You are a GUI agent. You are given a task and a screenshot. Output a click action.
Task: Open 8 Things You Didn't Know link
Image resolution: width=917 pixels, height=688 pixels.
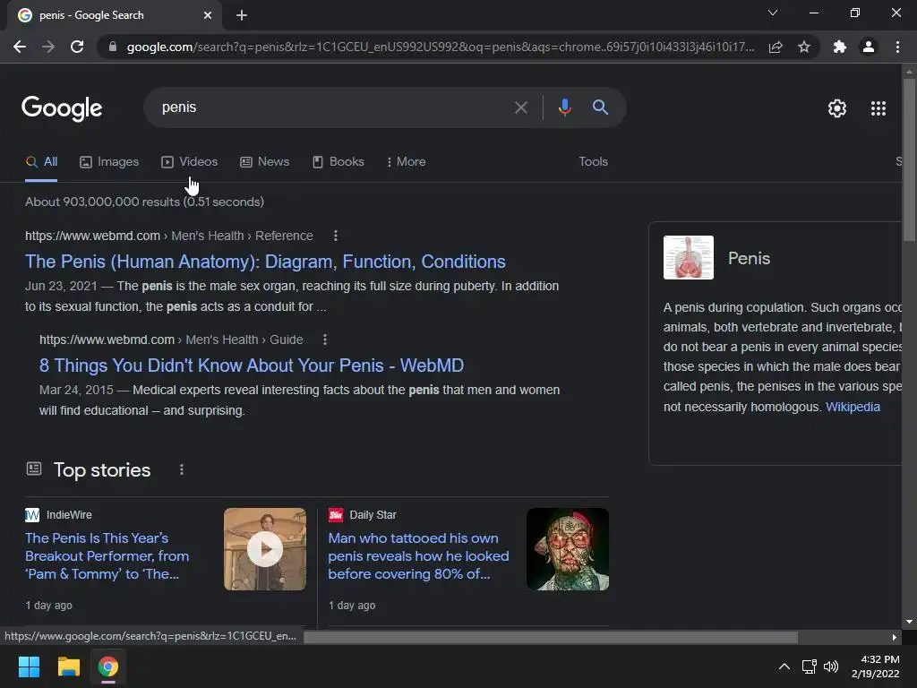click(252, 365)
